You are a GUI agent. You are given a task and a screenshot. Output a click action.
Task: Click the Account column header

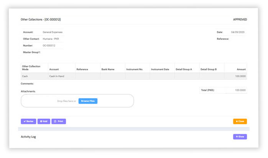pyautogui.click(x=54, y=69)
